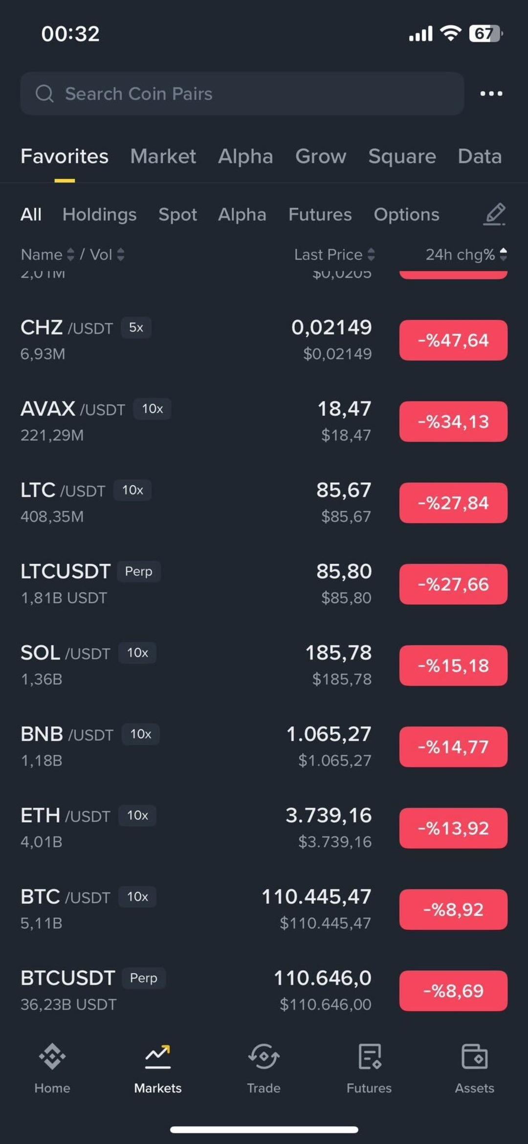Open the Home tab icon
The image size is (528, 1144).
(52, 1056)
